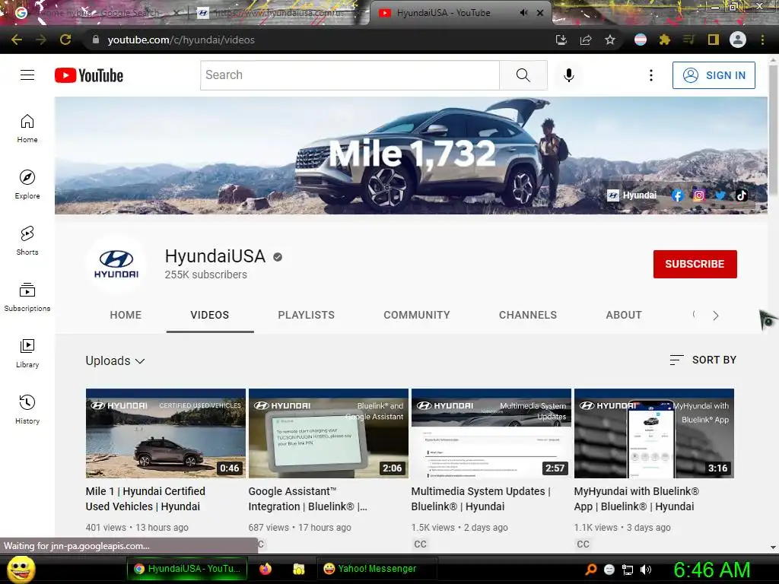Image resolution: width=779 pixels, height=584 pixels.
Task: Click the install/download icon in address bar
Action: (x=561, y=40)
